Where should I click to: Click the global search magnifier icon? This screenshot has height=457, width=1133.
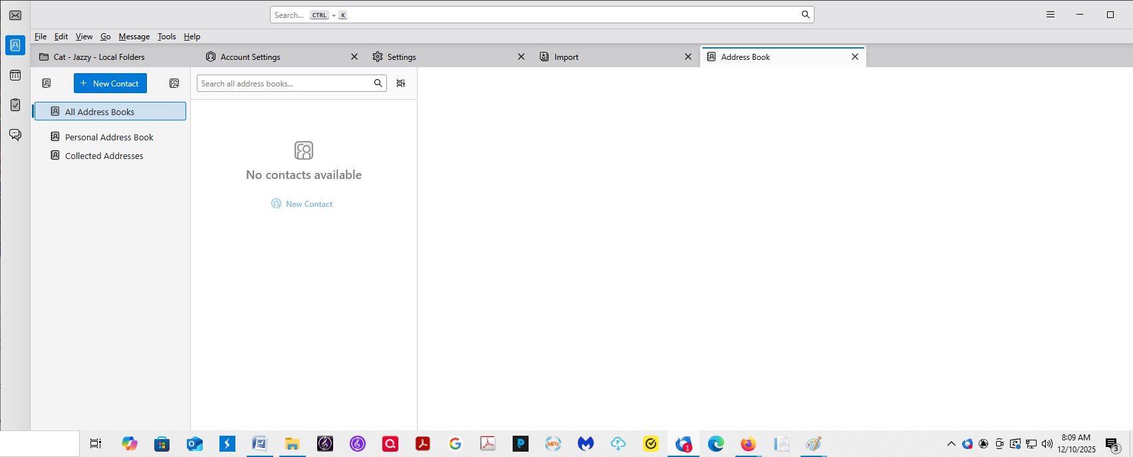[x=805, y=15]
